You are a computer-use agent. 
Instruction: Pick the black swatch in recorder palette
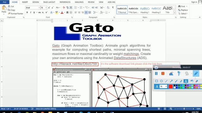tap(175, 85)
